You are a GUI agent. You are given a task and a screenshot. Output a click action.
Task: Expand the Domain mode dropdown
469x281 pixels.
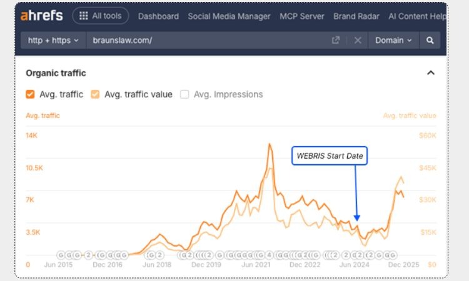pos(393,41)
